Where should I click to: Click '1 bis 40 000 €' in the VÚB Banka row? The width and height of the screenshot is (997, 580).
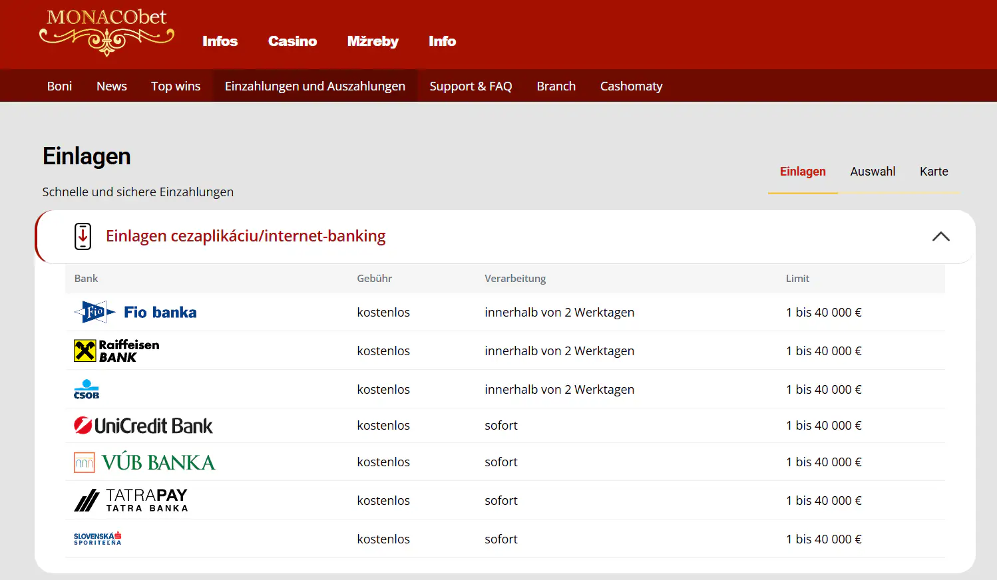[x=823, y=462]
